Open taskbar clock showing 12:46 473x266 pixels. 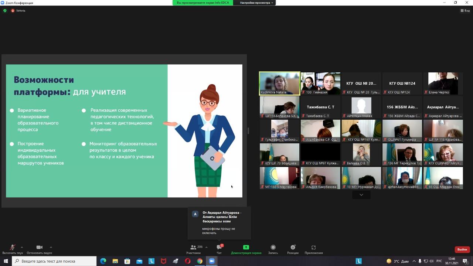tap(452, 261)
